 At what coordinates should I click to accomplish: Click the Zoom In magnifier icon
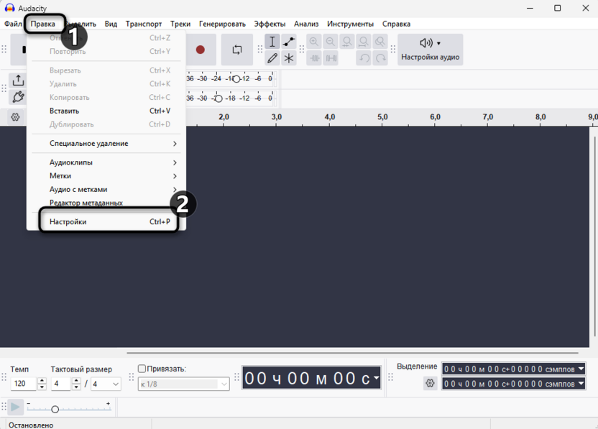point(314,42)
